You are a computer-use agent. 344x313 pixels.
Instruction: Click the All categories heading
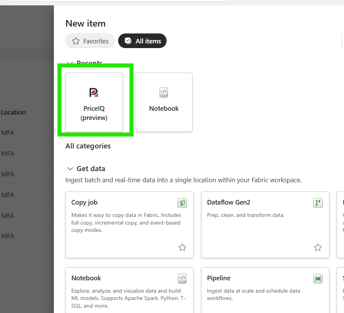pyautogui.click(x=88, y=146)
